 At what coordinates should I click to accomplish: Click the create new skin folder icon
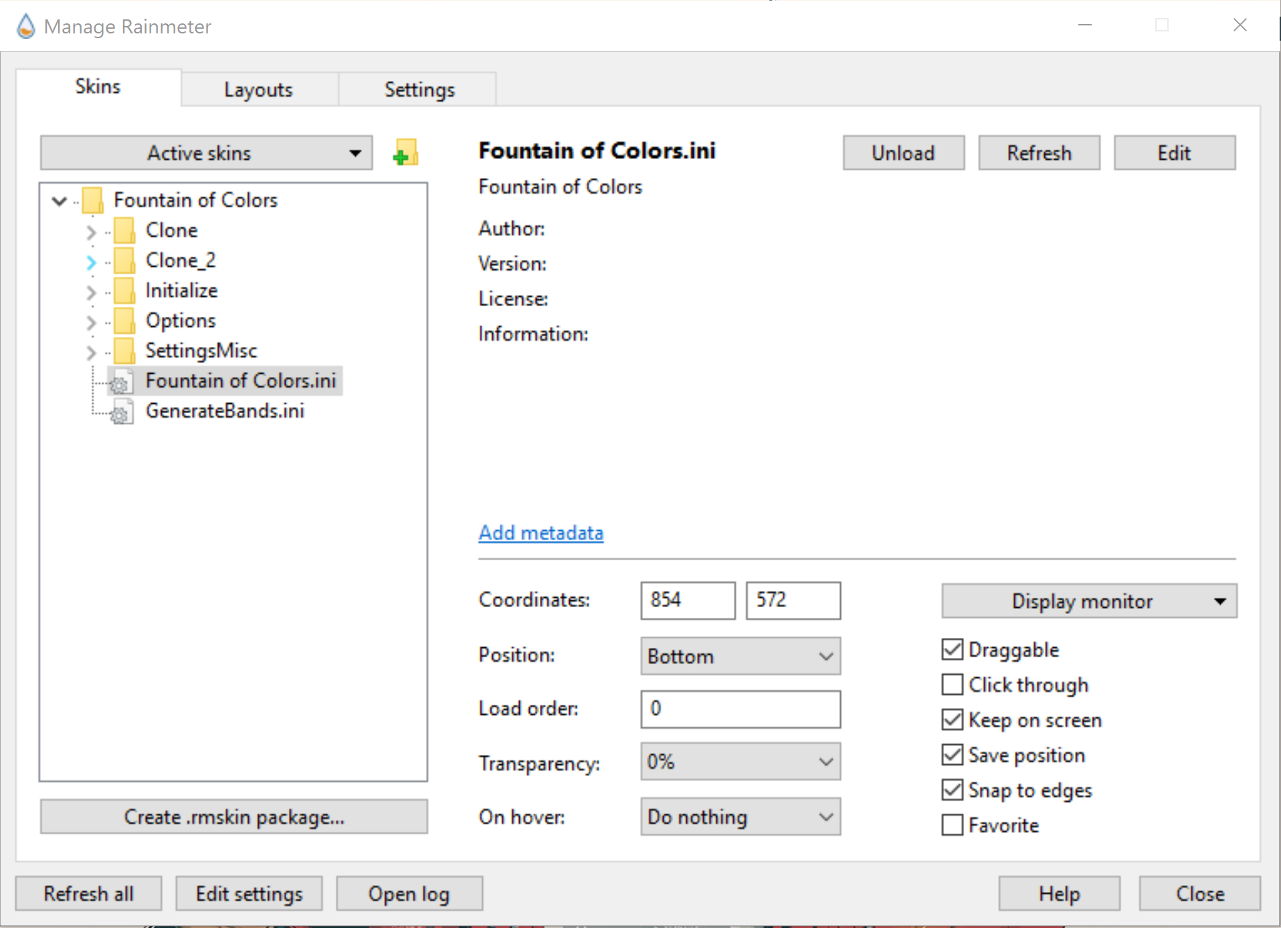pos(405,153)
